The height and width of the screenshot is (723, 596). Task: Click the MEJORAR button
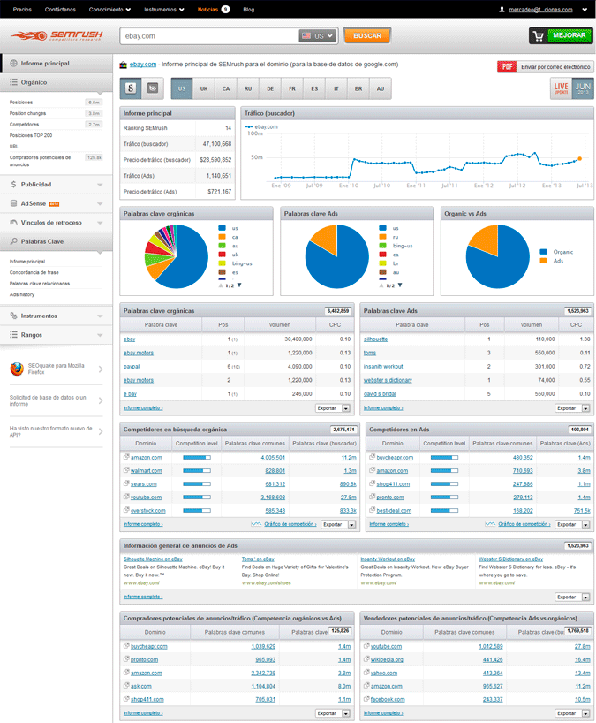[570, 35]
